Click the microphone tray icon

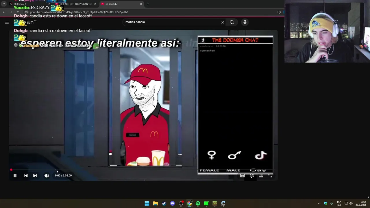[332, 203]
